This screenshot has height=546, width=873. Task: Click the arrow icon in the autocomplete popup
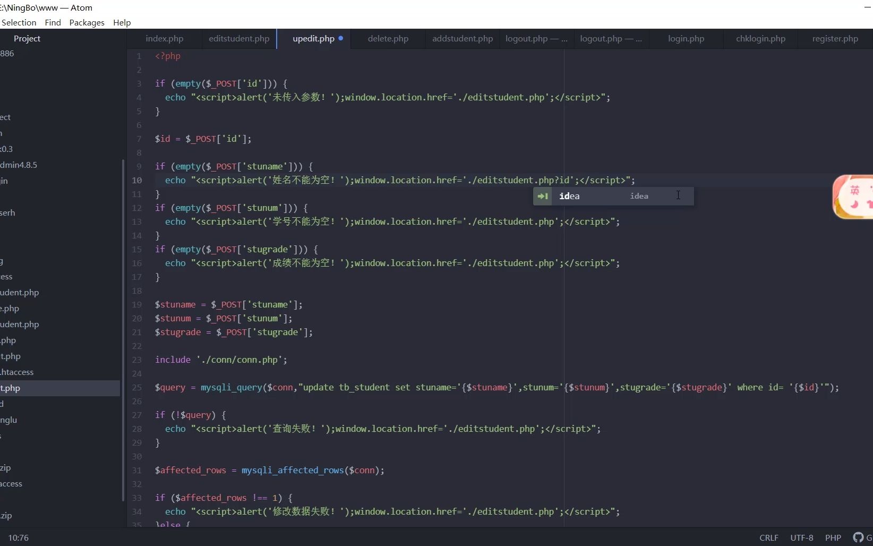click(x=543, y=196)
